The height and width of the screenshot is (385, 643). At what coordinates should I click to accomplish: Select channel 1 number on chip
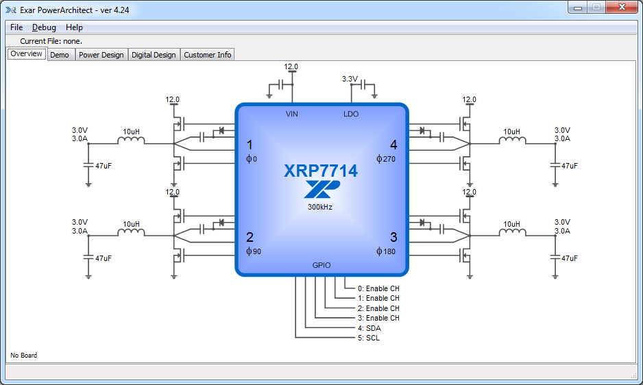[250, 145]
